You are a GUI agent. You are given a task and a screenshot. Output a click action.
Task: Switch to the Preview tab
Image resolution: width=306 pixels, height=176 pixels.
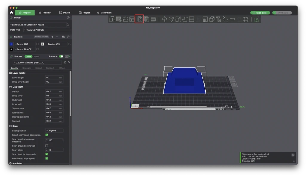pos(45,13)
